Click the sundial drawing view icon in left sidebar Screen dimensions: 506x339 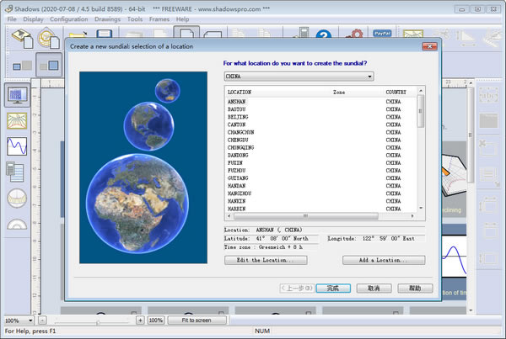[17, 94]
